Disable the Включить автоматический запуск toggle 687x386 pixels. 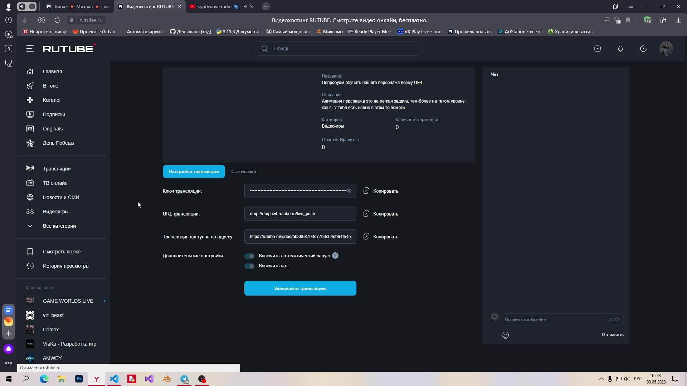pos(249,256)
